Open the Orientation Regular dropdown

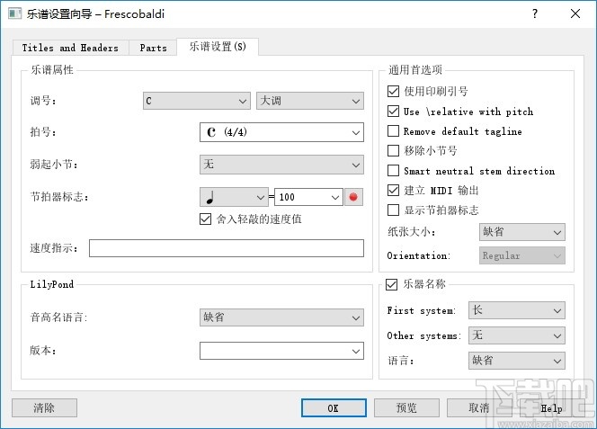click(x=522, y=255)
